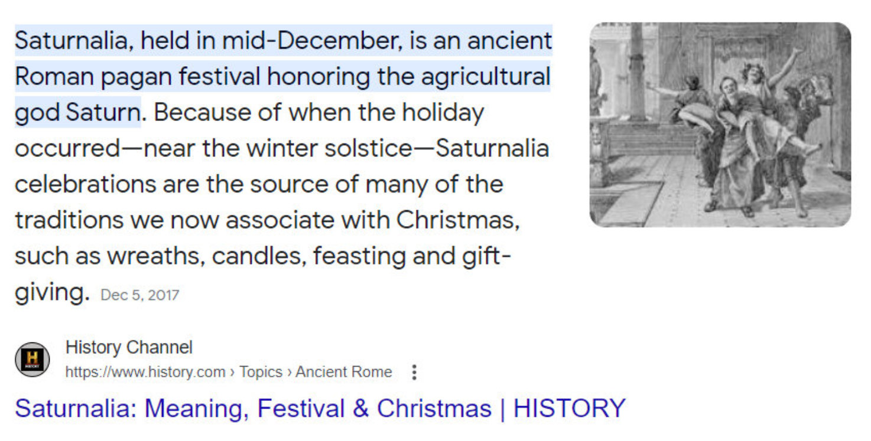Open the Saturnalia: Meaning, Festival & Christmas link
The height and width of the screenshot is (441, 871).
[x=320, y=409]
